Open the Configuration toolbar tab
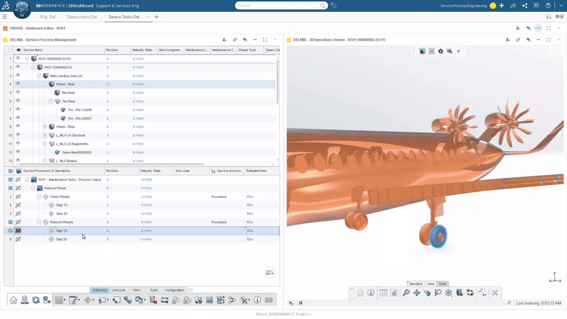Image resolution: width=567 pixels, height=319 pixels. tap(174, 289)
